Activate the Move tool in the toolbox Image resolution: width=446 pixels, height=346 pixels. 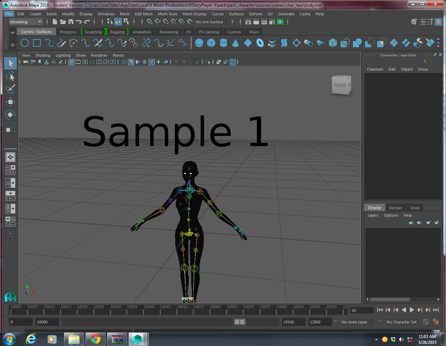(x=10, y=102)
